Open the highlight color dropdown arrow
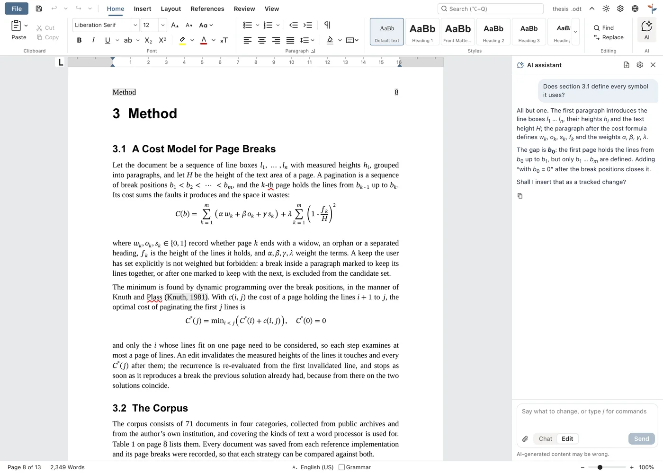This screenshot has height=473, width=663. click(192, 40)
